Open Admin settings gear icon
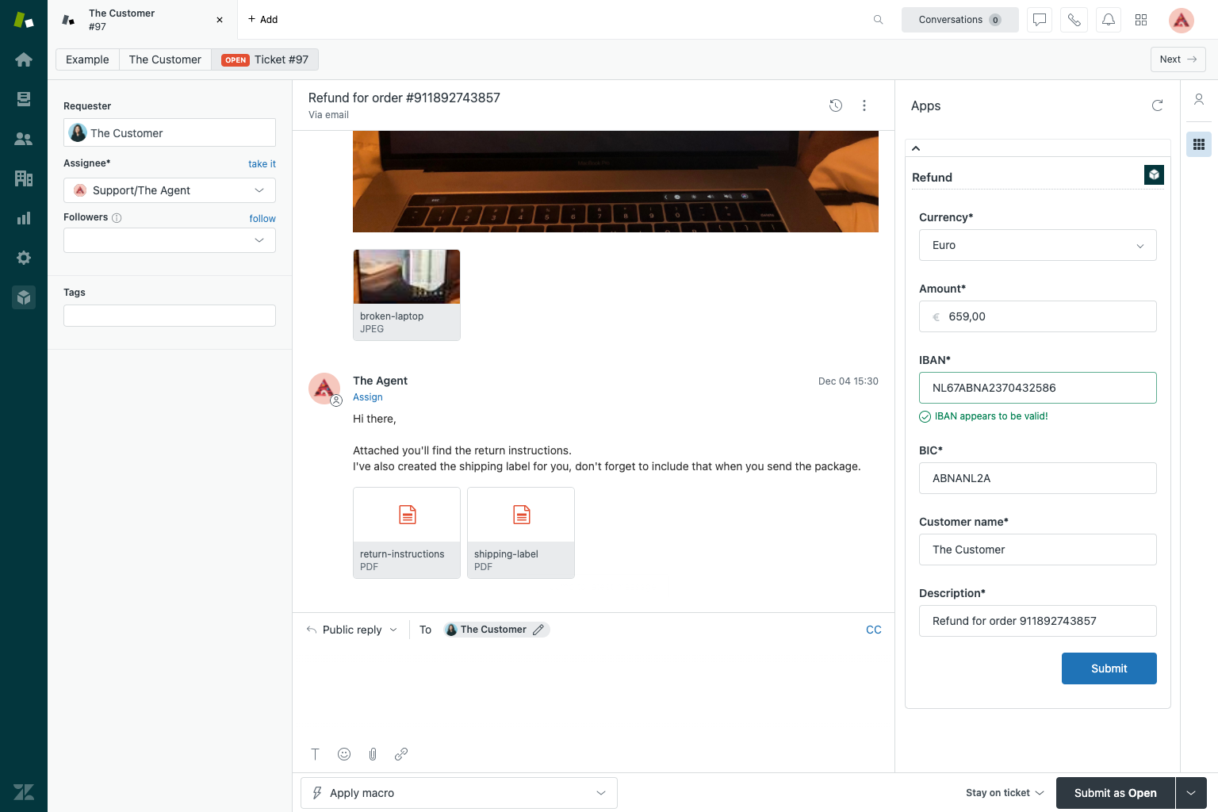 coord(24,258)
